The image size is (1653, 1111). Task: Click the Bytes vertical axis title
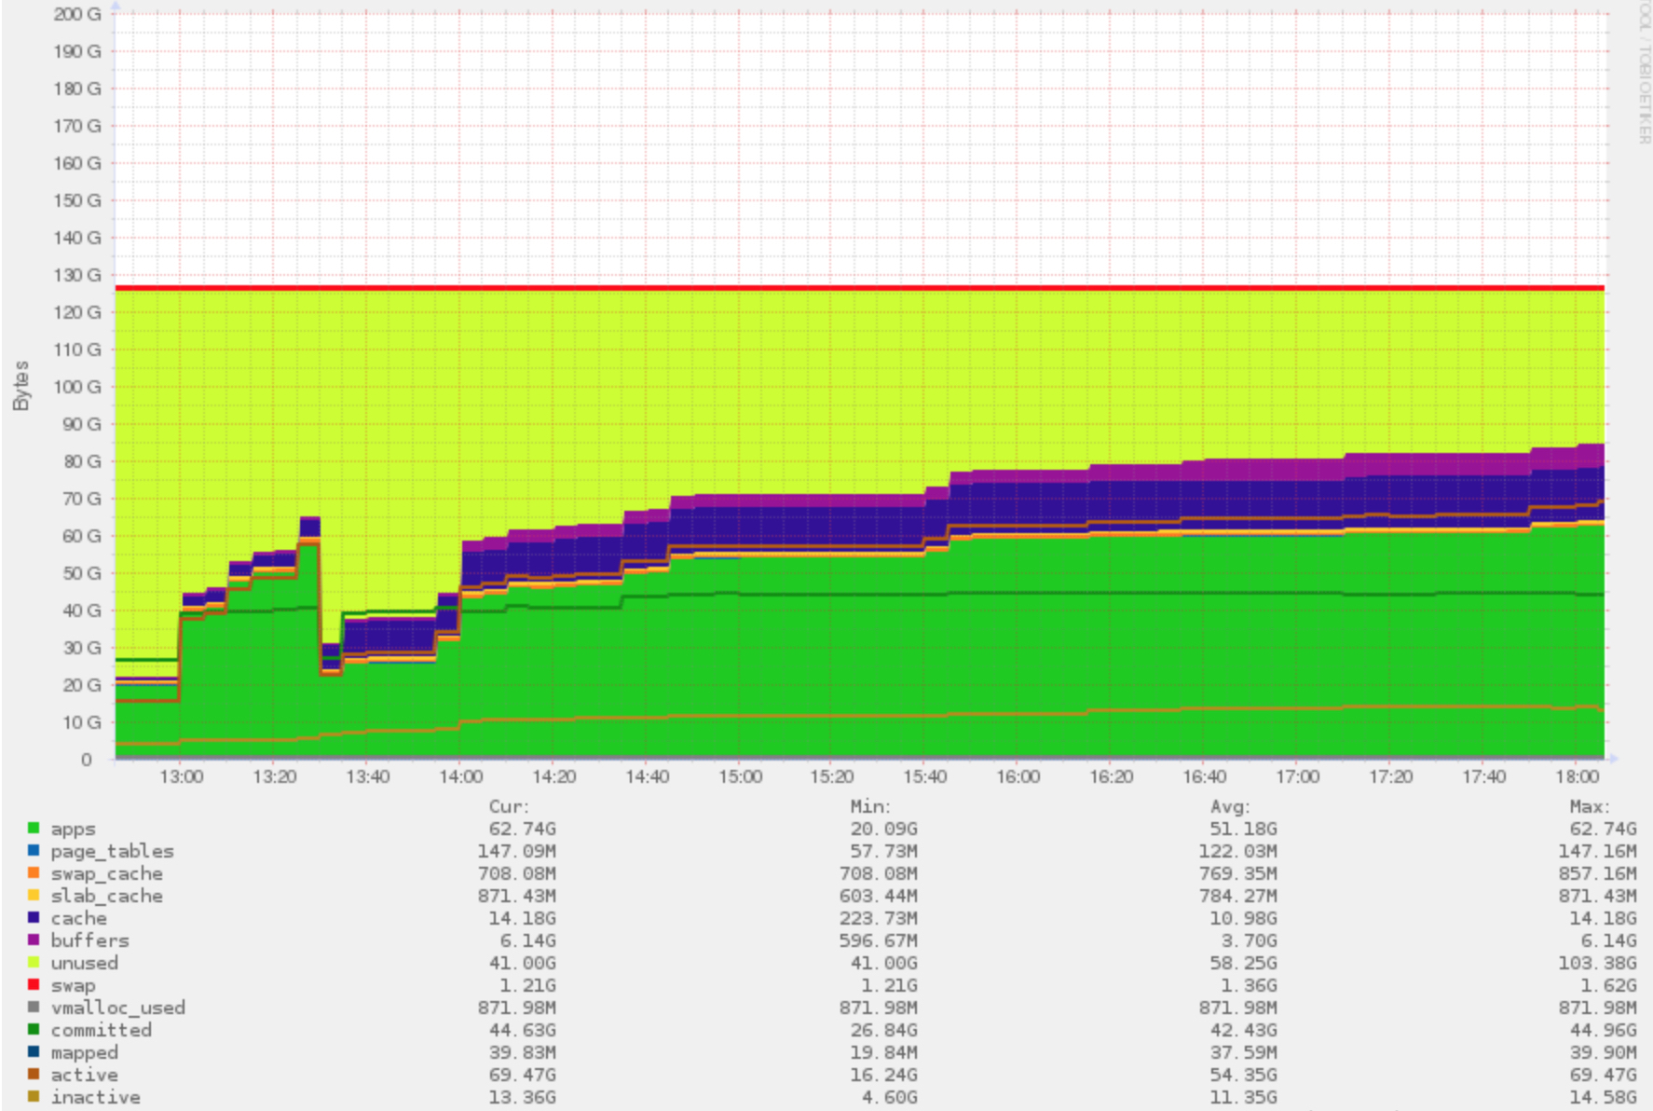[20, 386]
